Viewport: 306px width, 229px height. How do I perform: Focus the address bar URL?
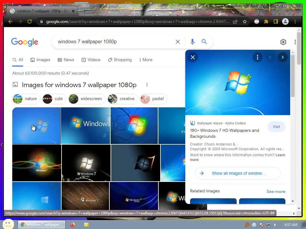point(137,21)
